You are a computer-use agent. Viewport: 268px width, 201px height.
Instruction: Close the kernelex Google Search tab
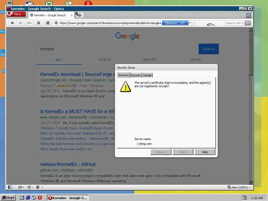(71, 15)
